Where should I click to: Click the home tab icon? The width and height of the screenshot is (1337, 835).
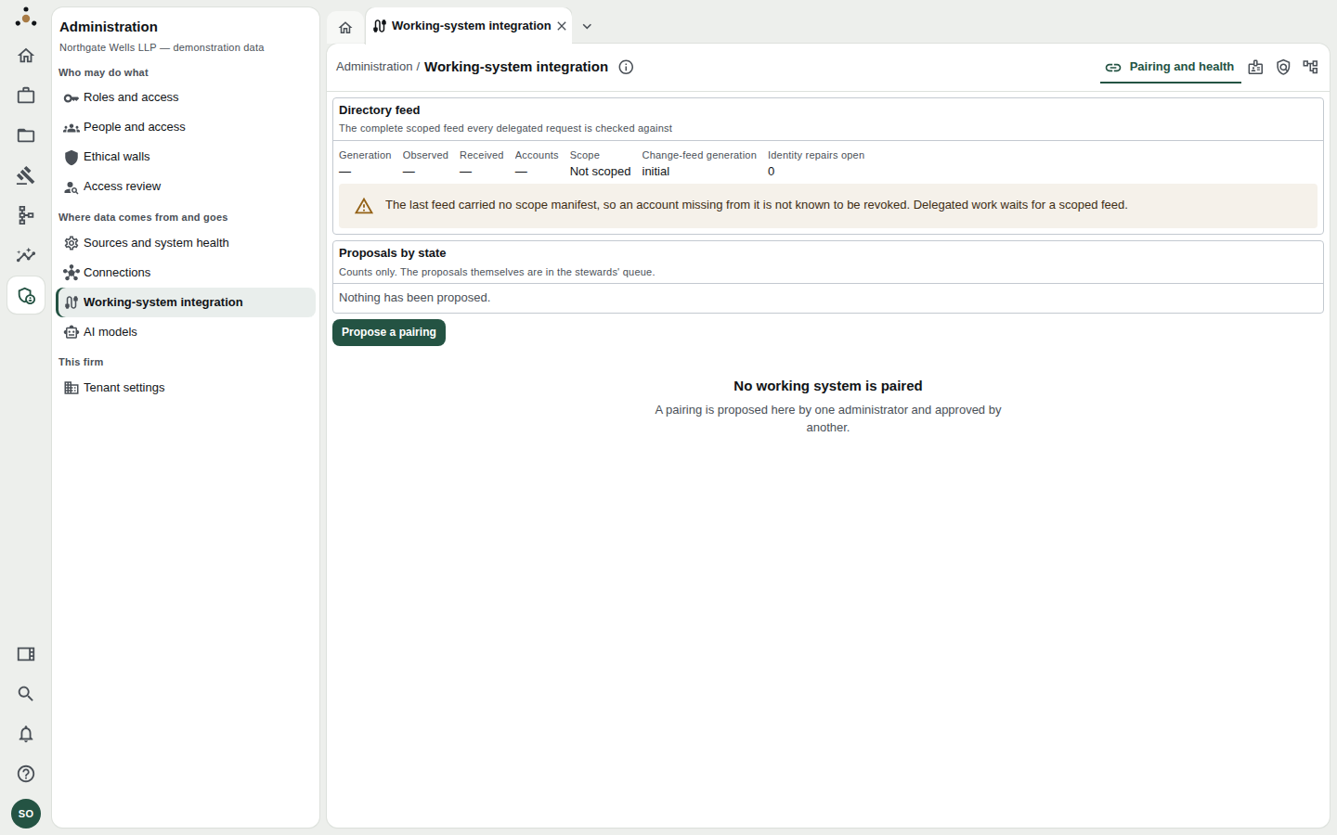point(345,27)
